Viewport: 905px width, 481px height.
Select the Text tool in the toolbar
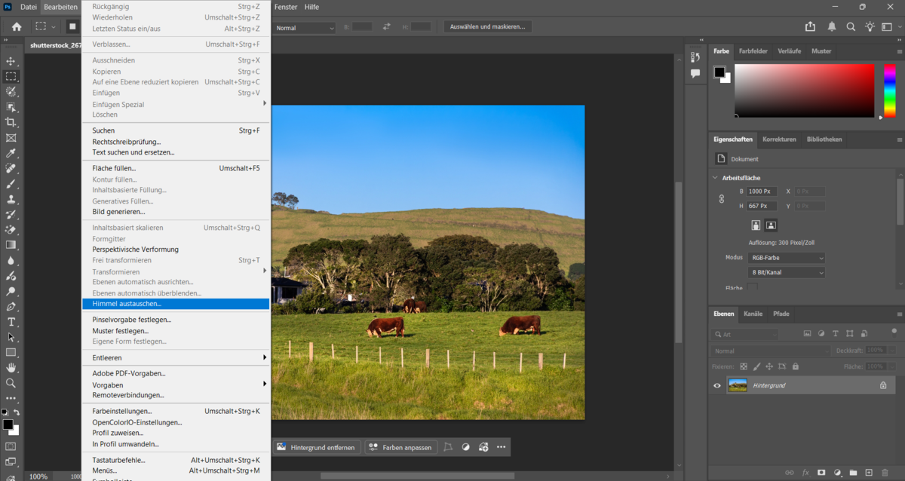11,322
